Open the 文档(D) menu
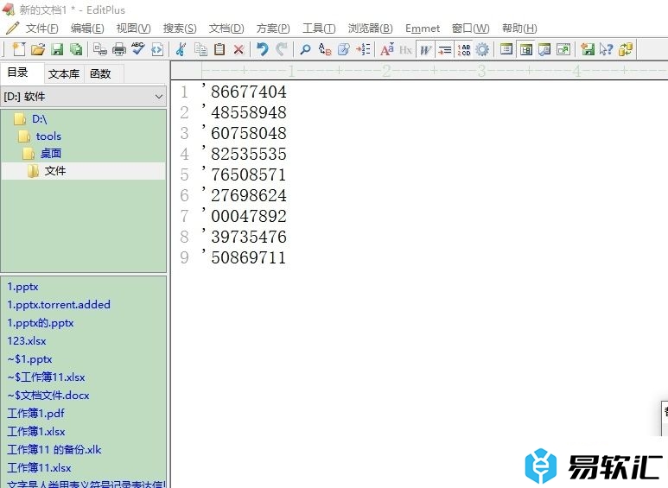 pyautogui.click(x=226, y=29)
